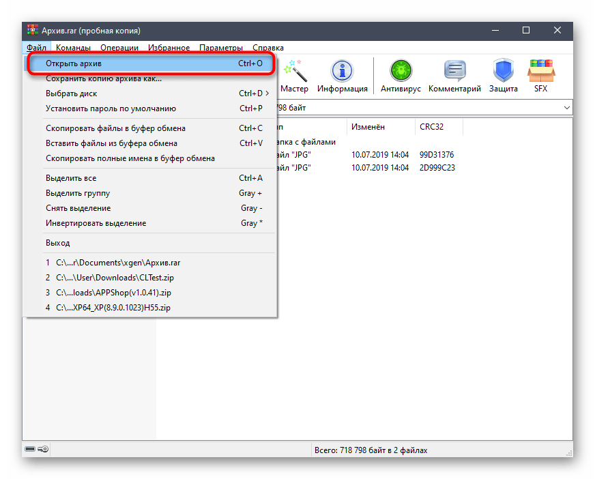Select Инвертировать выделение
Viewport: 595px width, 479px height.
[x=150, y=223]
